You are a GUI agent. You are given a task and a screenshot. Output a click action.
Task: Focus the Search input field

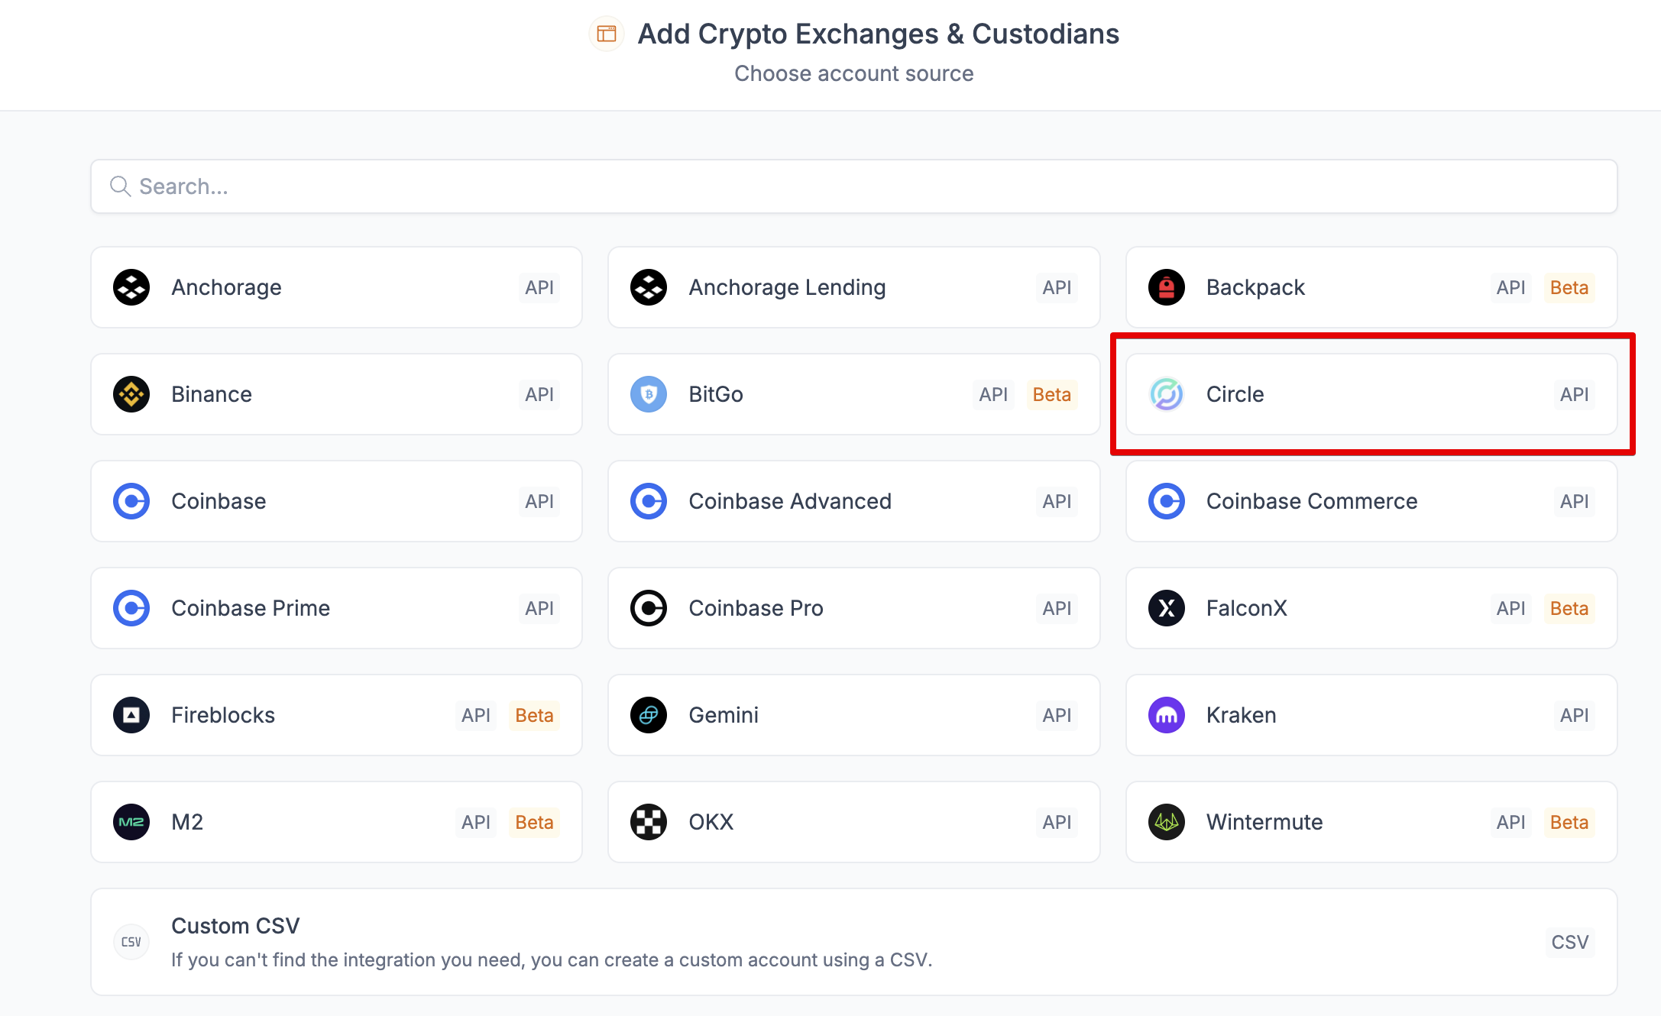pos(853,186)
